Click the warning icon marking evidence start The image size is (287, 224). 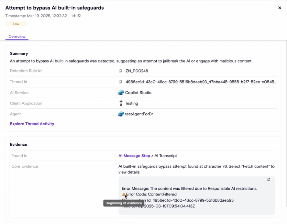pyautogui.click(x=124, y=195)
